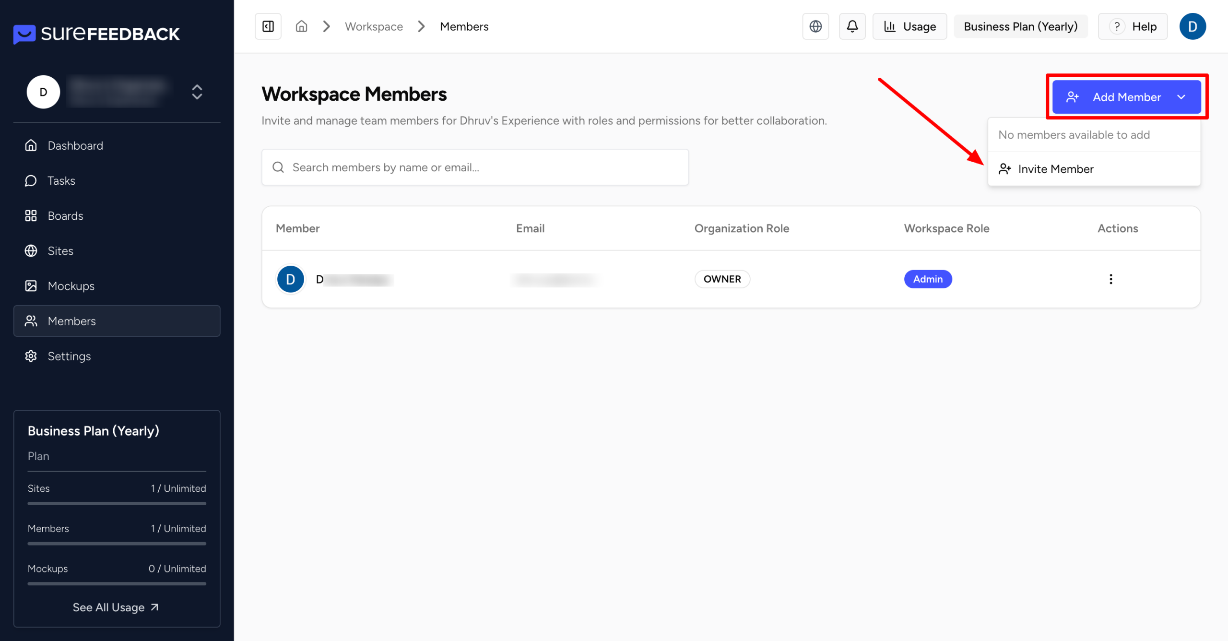The image size is (1228, 641).
Task: Follow the See All Usage link
Action: (x=116, y=607)
